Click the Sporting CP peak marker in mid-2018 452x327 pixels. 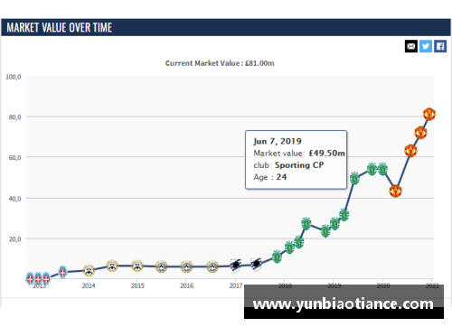point(306,223)
